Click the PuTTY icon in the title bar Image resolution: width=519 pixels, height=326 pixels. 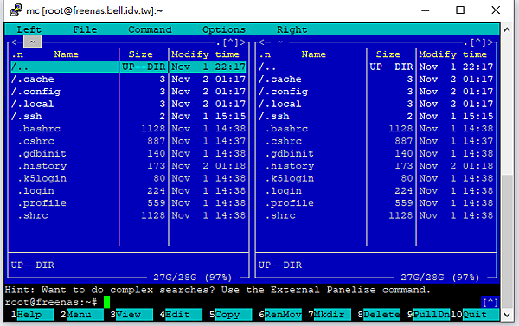coord(16,10)
